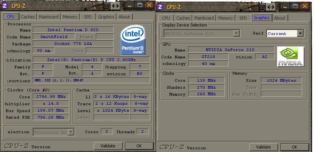Maximize the right CPU-Z window
The image size is (314, 152).
click(x=295, y=7)
